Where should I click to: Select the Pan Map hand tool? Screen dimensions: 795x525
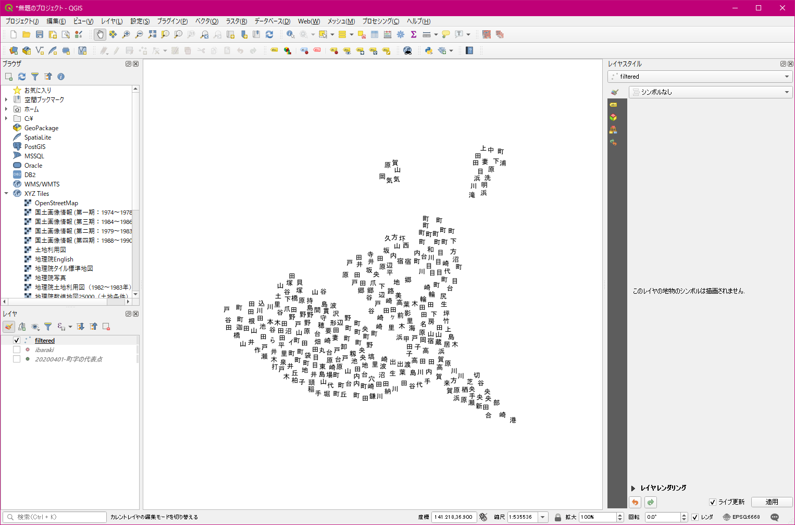click(100, 34)
